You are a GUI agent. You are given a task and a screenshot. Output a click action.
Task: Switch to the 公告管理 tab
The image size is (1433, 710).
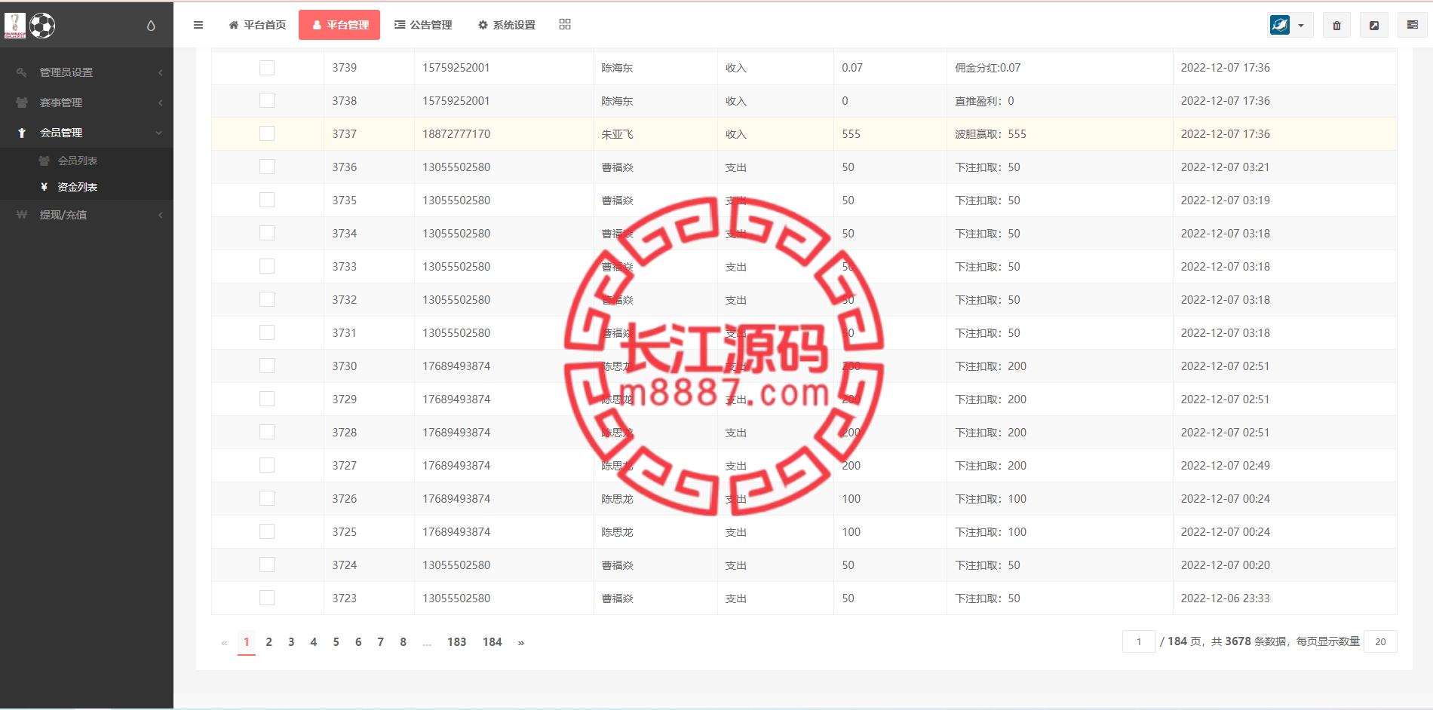tap(423, 25)
